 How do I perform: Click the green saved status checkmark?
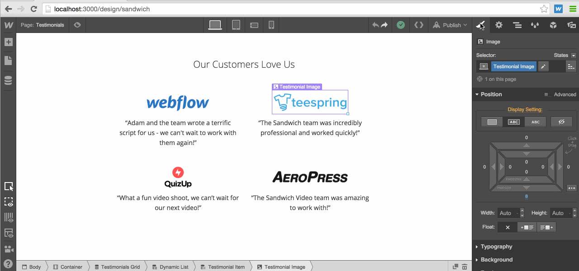point(400,25)
